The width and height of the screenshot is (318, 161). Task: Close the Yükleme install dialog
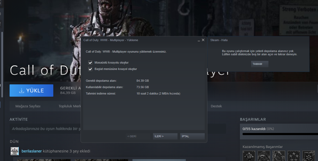(x=203, y=40)
